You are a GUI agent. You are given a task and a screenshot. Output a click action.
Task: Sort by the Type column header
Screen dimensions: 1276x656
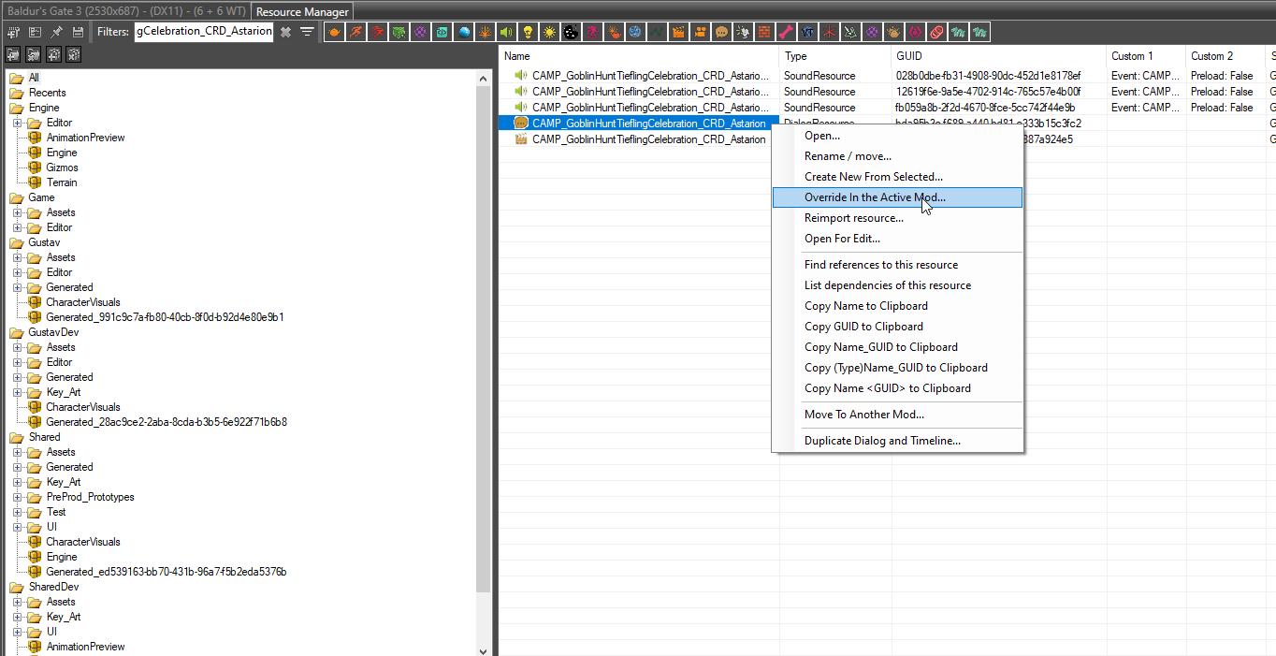[835, 56]
